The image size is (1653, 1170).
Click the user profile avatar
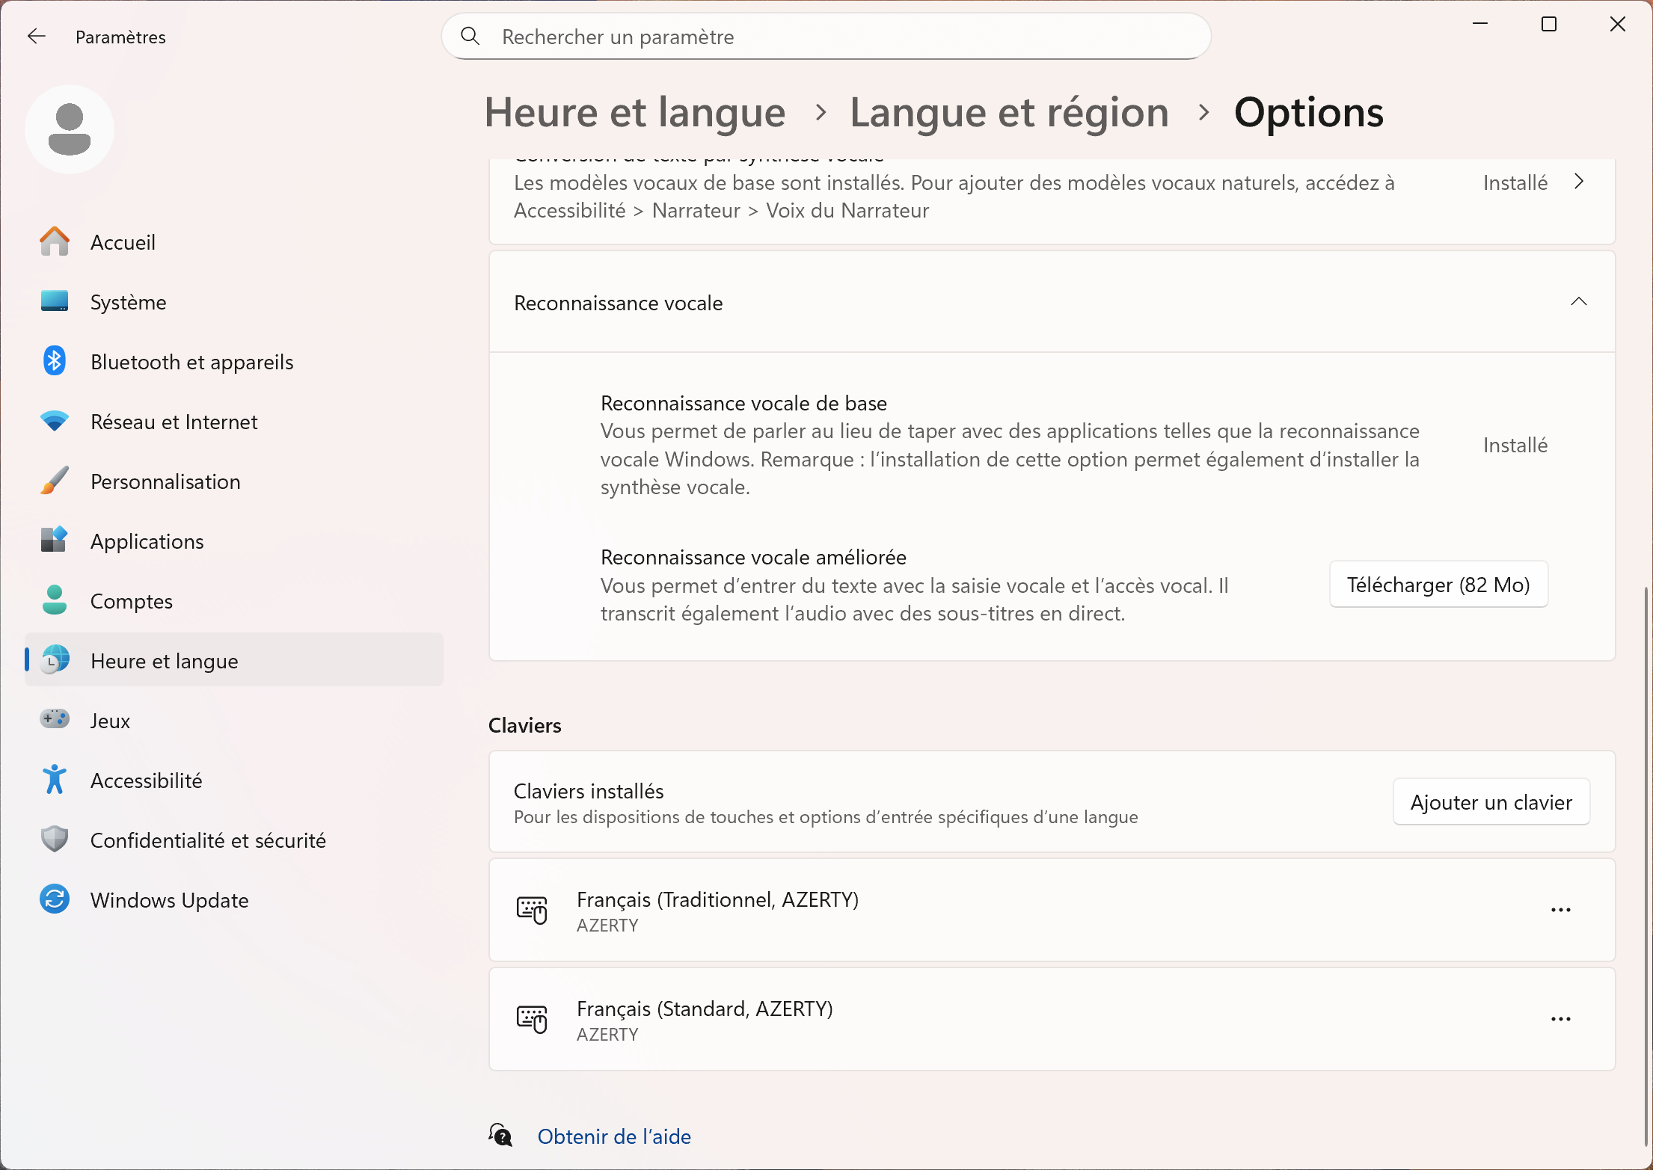click(70, 129)
